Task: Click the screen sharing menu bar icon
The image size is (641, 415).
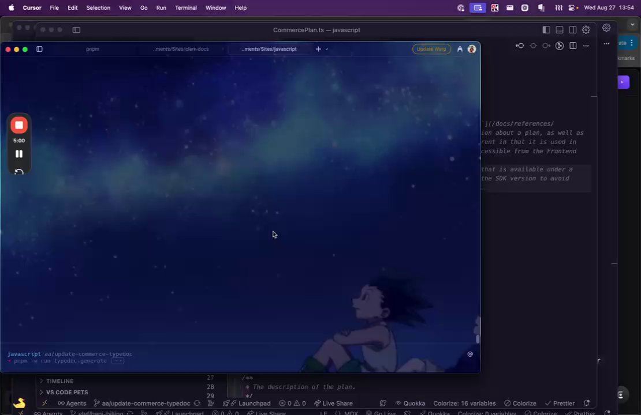Action: tap(478, 7)
